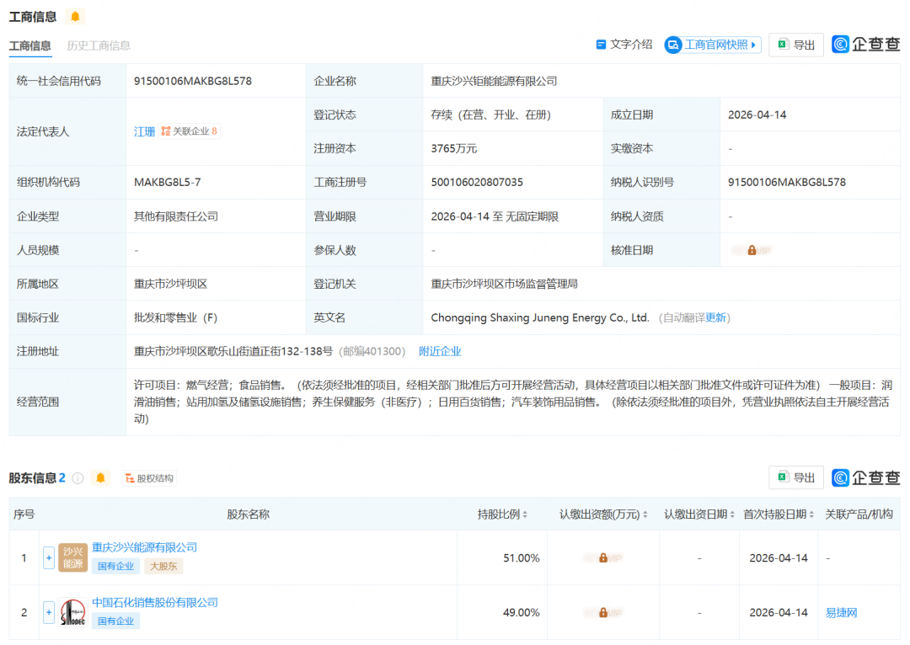
Task: Select the 工商信息 tab
Action: [30, 46]
